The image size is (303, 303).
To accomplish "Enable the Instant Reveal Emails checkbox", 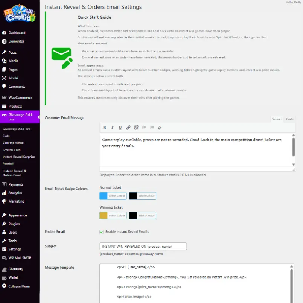I will 101,232.
